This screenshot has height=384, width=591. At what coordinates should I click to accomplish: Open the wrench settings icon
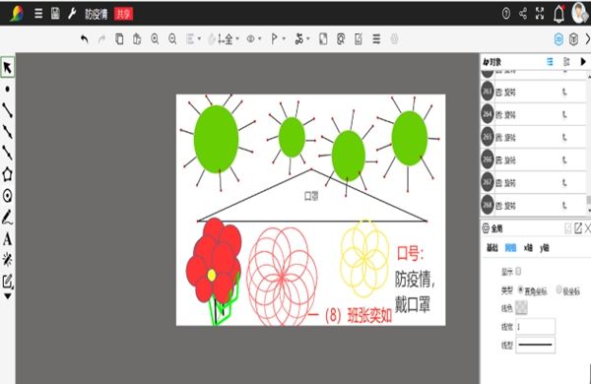72,14
